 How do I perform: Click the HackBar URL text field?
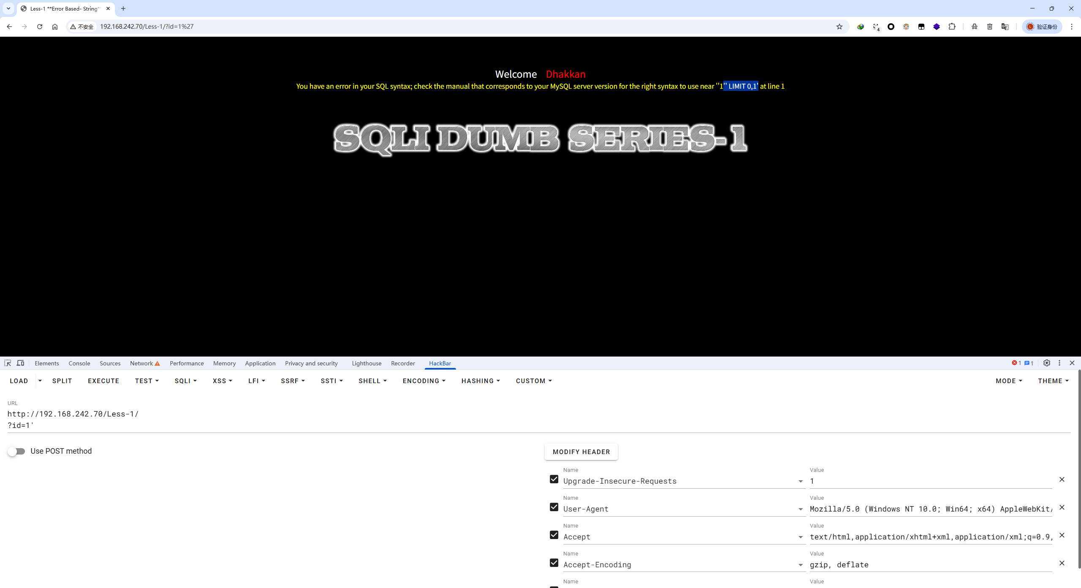click(x=539, y=419)
